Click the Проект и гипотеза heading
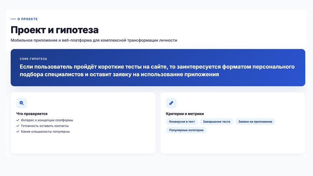 point(55,30)
